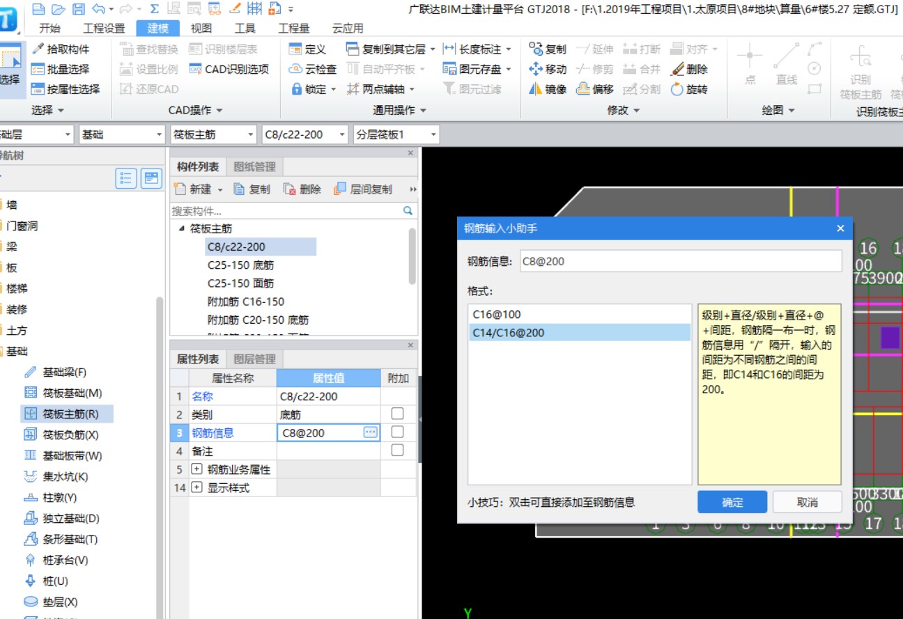Click the New file icon in quick access toolbar
The height and width of the screenshot is (619, 903).
[x=38, y=9]
